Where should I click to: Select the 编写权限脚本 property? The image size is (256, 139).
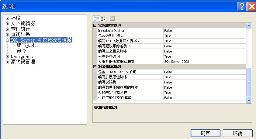click(x=171, y=82)
